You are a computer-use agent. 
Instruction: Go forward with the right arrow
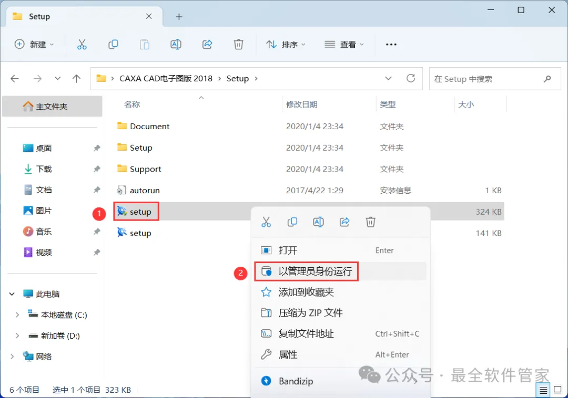37,78
